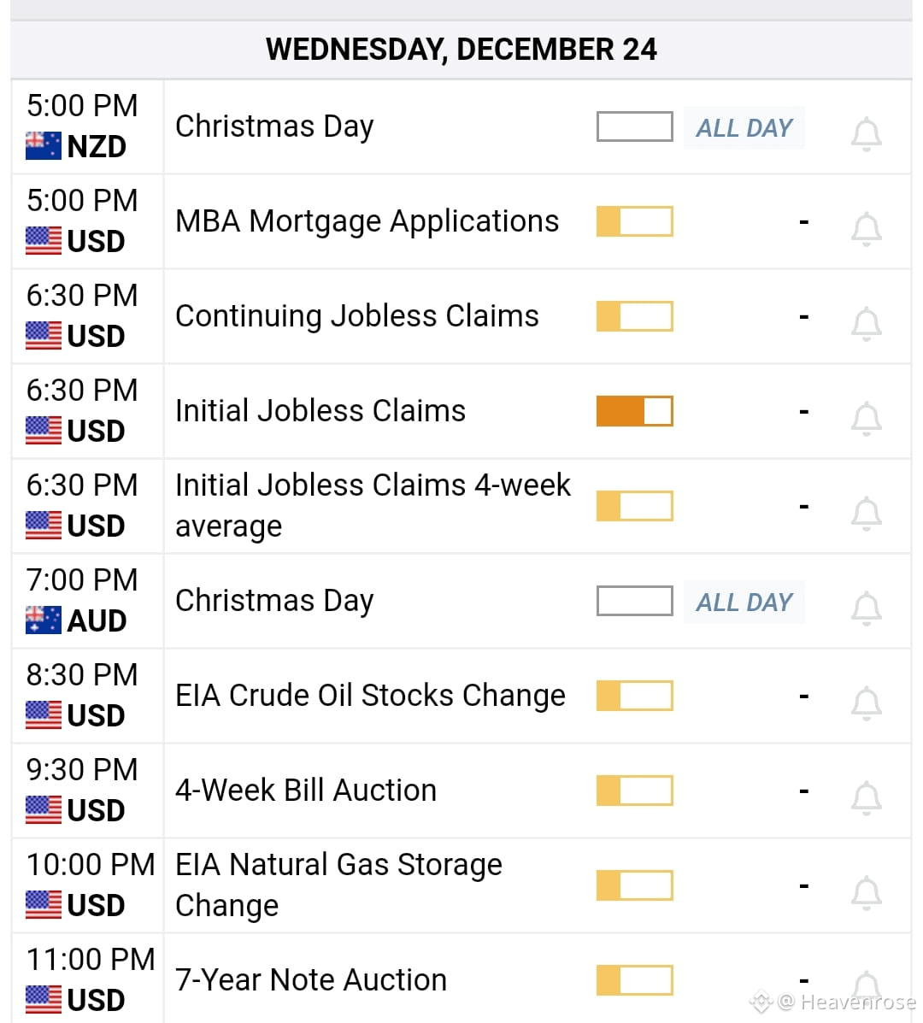
Task: Click bell for EIA Natural Gas Storage Change
Action: [x=867, y=892]
